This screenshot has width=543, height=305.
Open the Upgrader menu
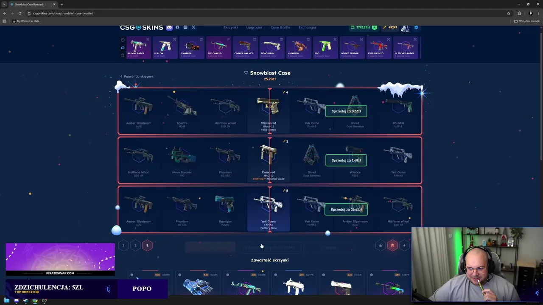tap(254, 28)
